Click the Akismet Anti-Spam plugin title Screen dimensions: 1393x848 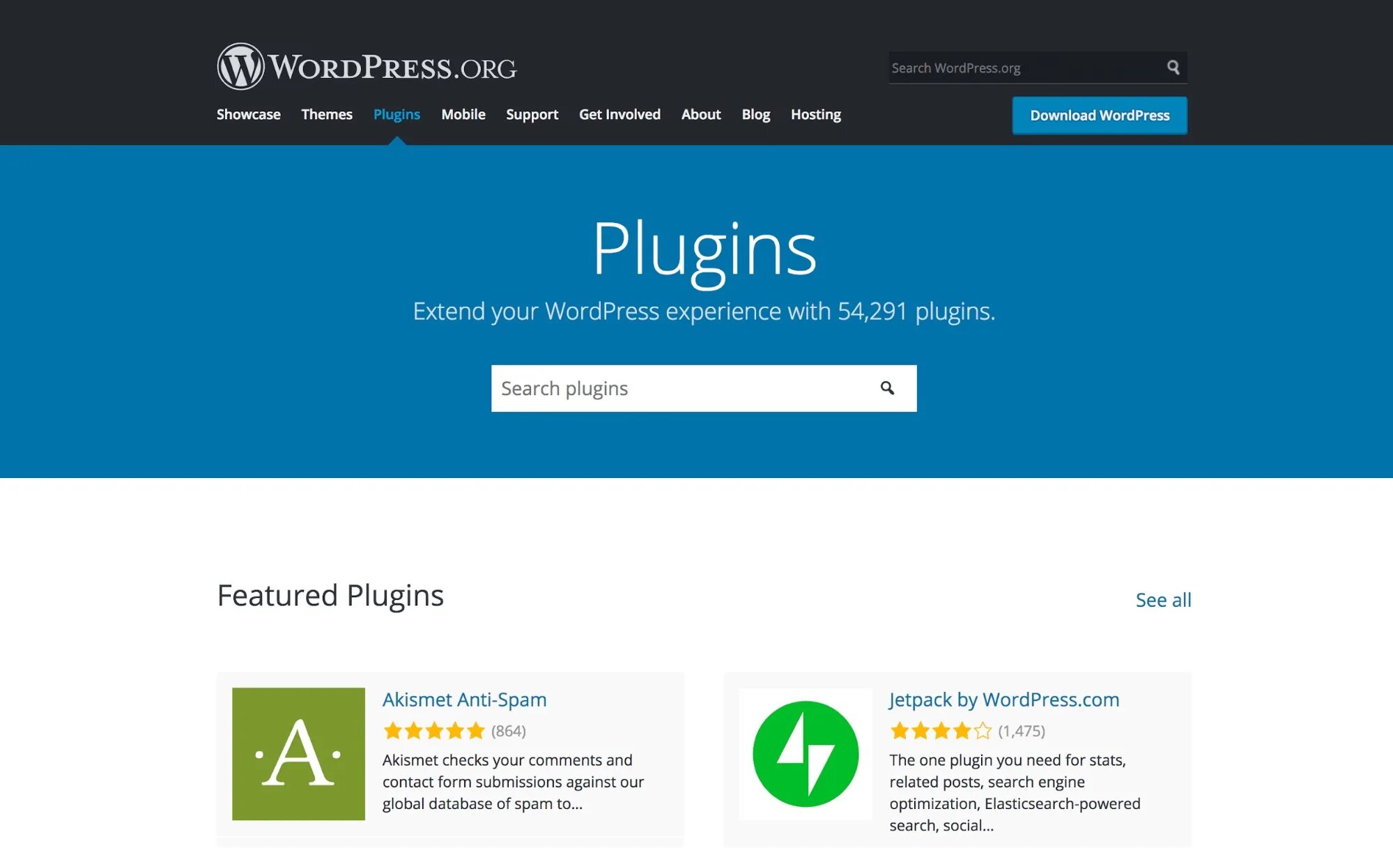click(x=463, y=697)
